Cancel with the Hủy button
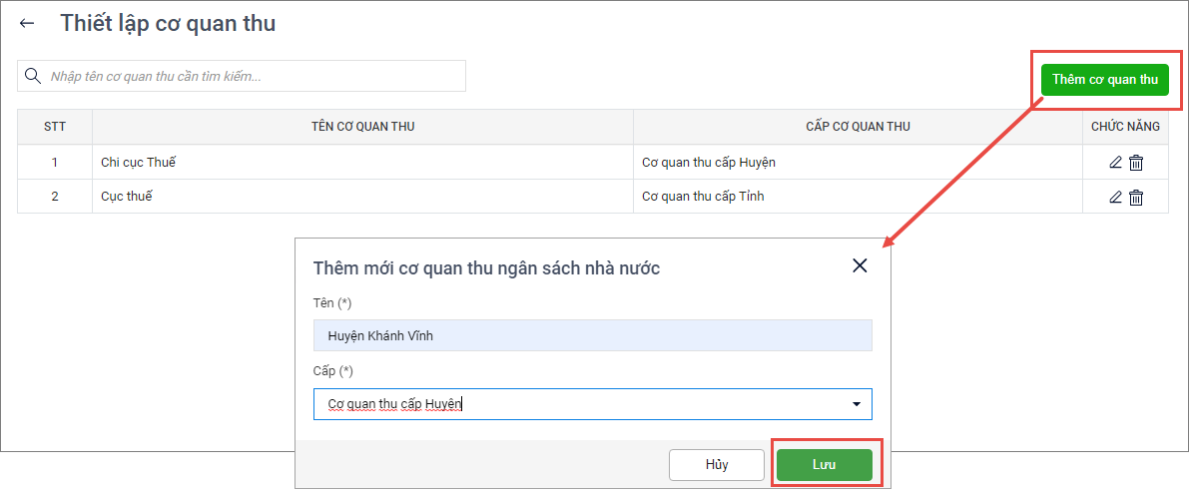The width and height of the screenshot is (1189, 493). [717, 465]
